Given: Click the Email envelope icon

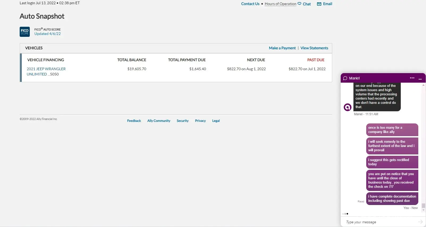Looking at the screenshot, I should tap(319, 4).
